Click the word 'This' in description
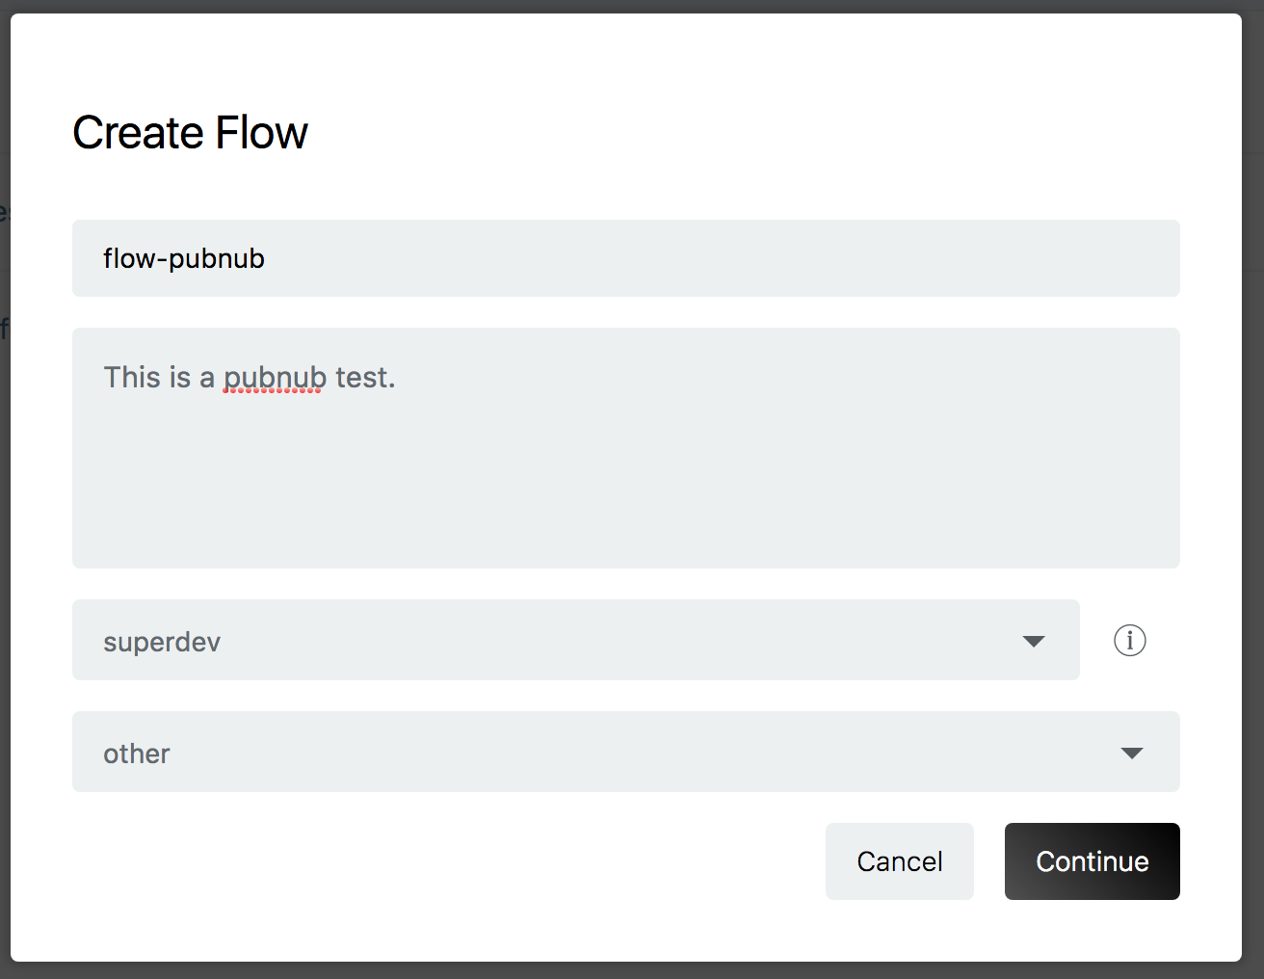The height and width of the screenshot is (979, 1264). 132,378
